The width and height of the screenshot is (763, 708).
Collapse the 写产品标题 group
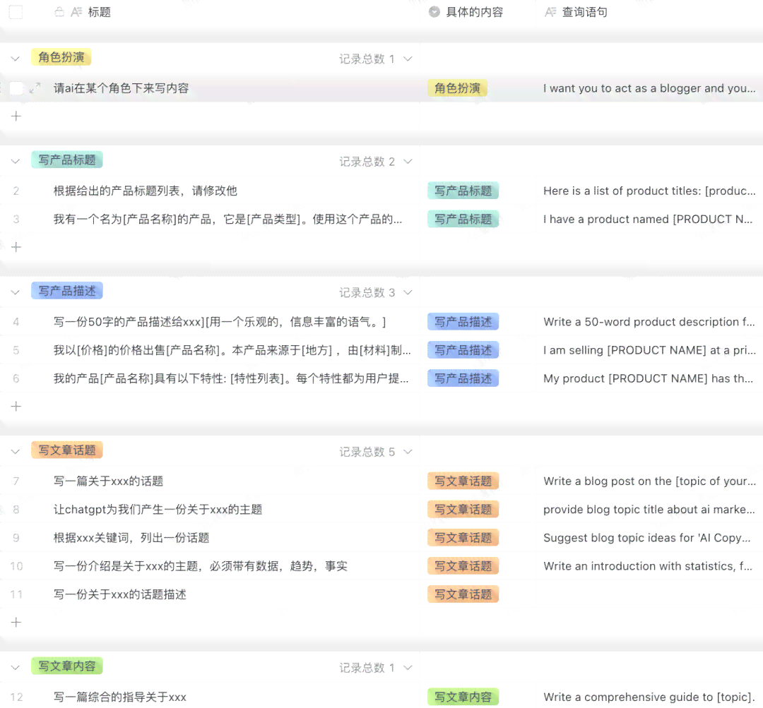(16, 161)
